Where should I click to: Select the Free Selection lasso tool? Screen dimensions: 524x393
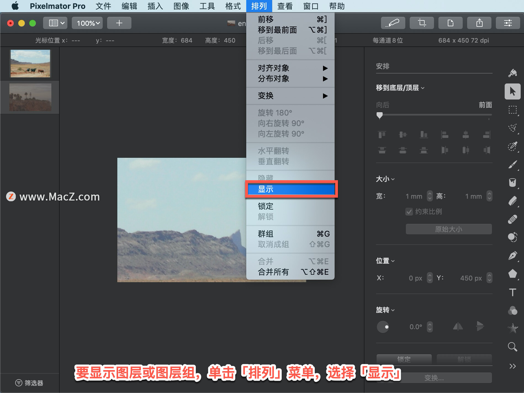coord(512,128)
